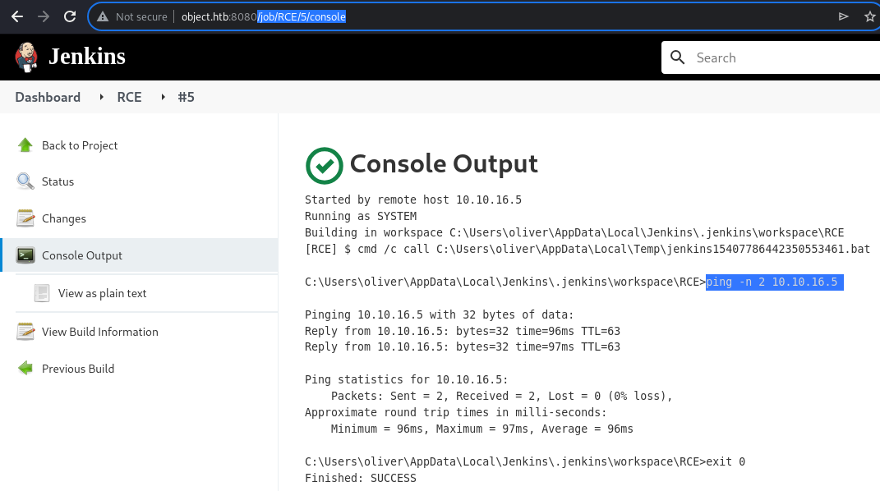Viewport: 880px width, 491px height.
Task: Expand the Dashboard breadcrumb arrow
Action: [101, 97]
